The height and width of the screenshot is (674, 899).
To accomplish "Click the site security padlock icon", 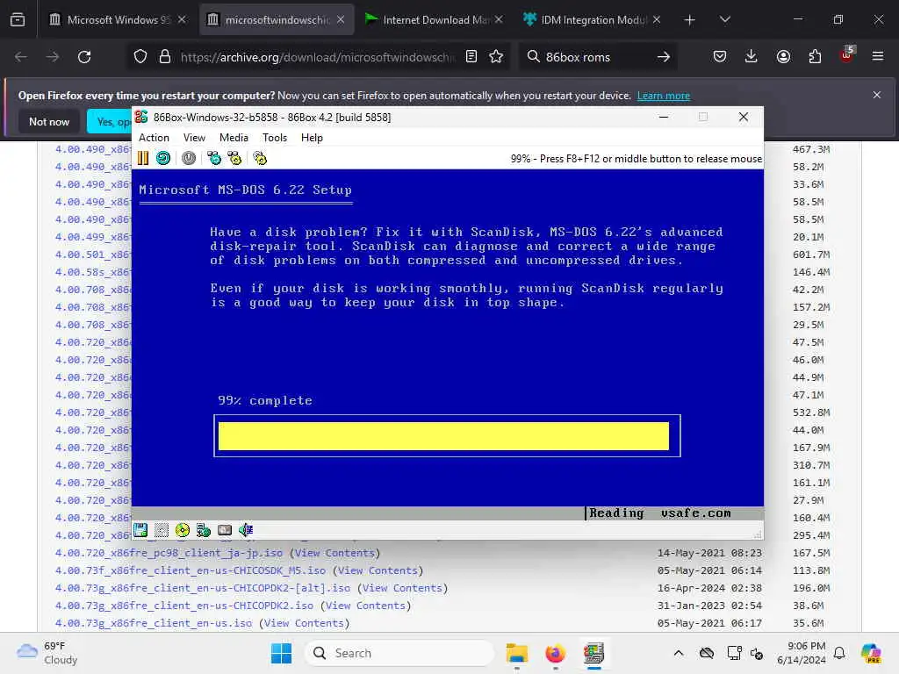I will 165,57.
